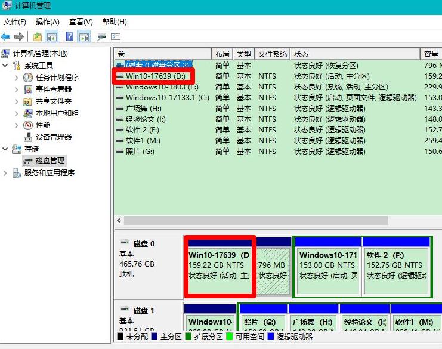The height and width of the screenshot is (349, 442).
Task: Click the Back arrow toolbar icon
Action: point(5,36)
